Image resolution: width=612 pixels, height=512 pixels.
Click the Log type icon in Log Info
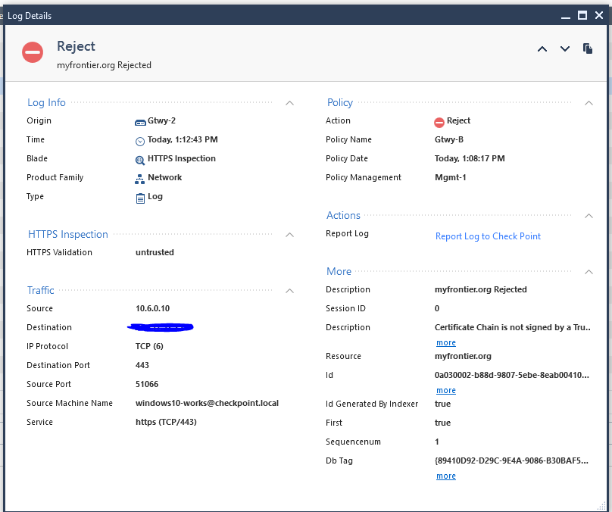[x=139, y=196]
